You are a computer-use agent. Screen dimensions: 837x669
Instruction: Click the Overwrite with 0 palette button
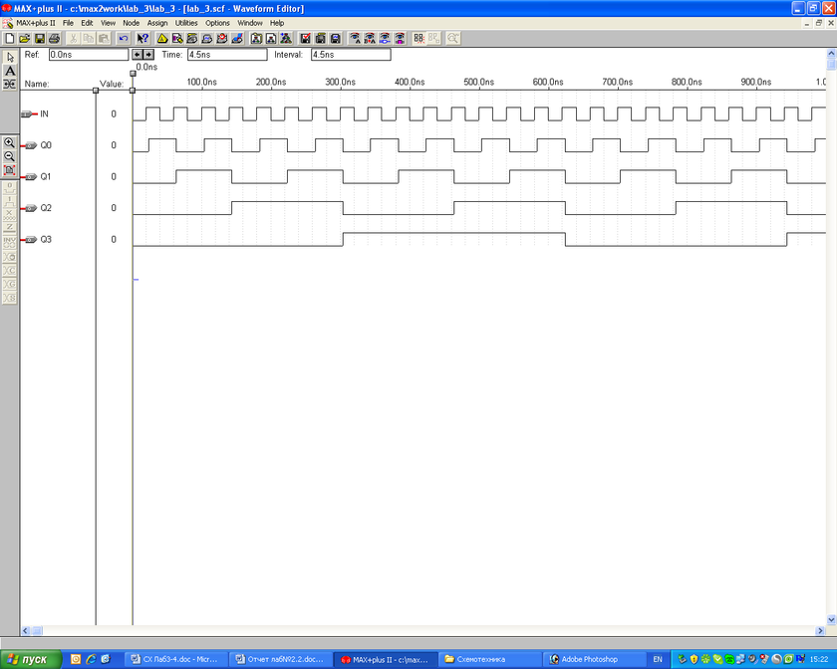click(10, 187)
